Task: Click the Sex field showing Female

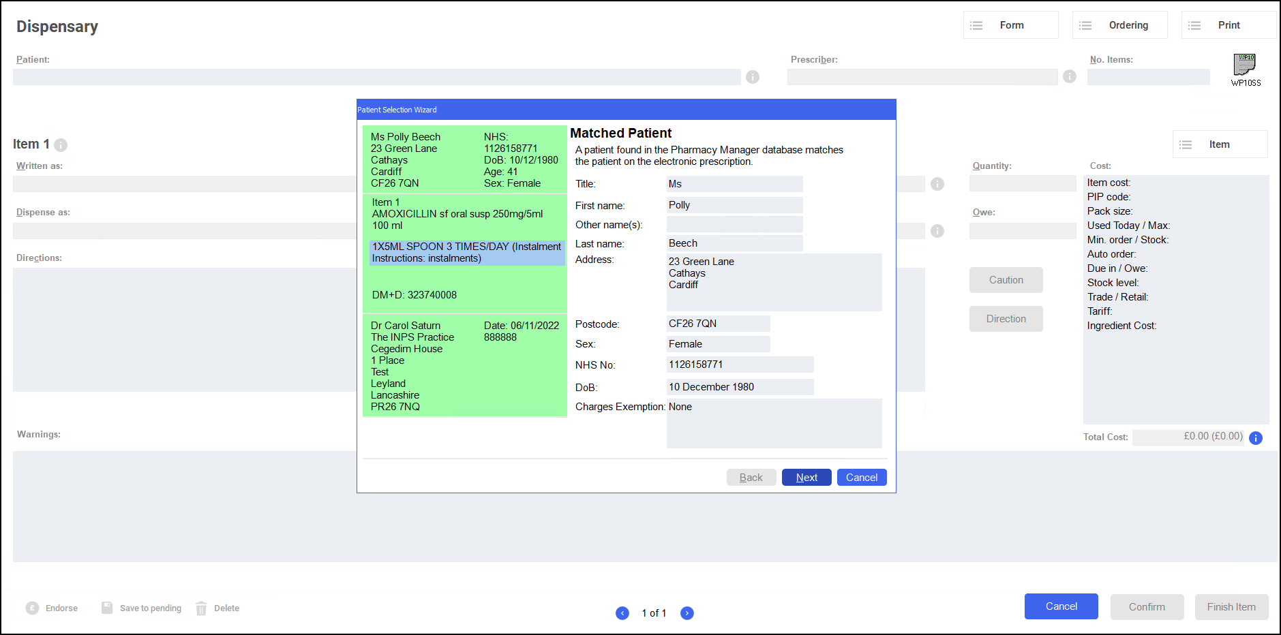Action: (719, 344)
